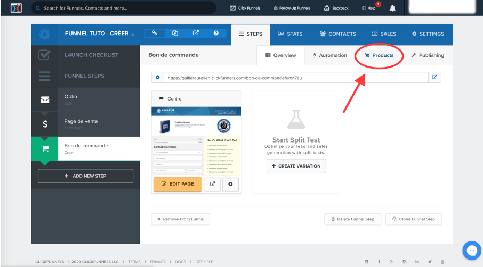Click the Google Plus footer icon

pos(392,262)
